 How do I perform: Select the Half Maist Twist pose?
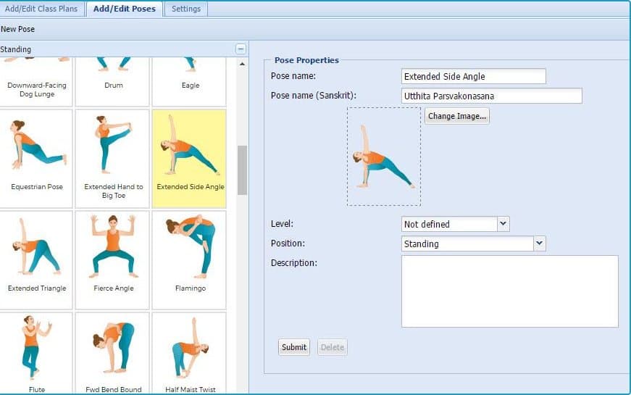coord(189,353)
